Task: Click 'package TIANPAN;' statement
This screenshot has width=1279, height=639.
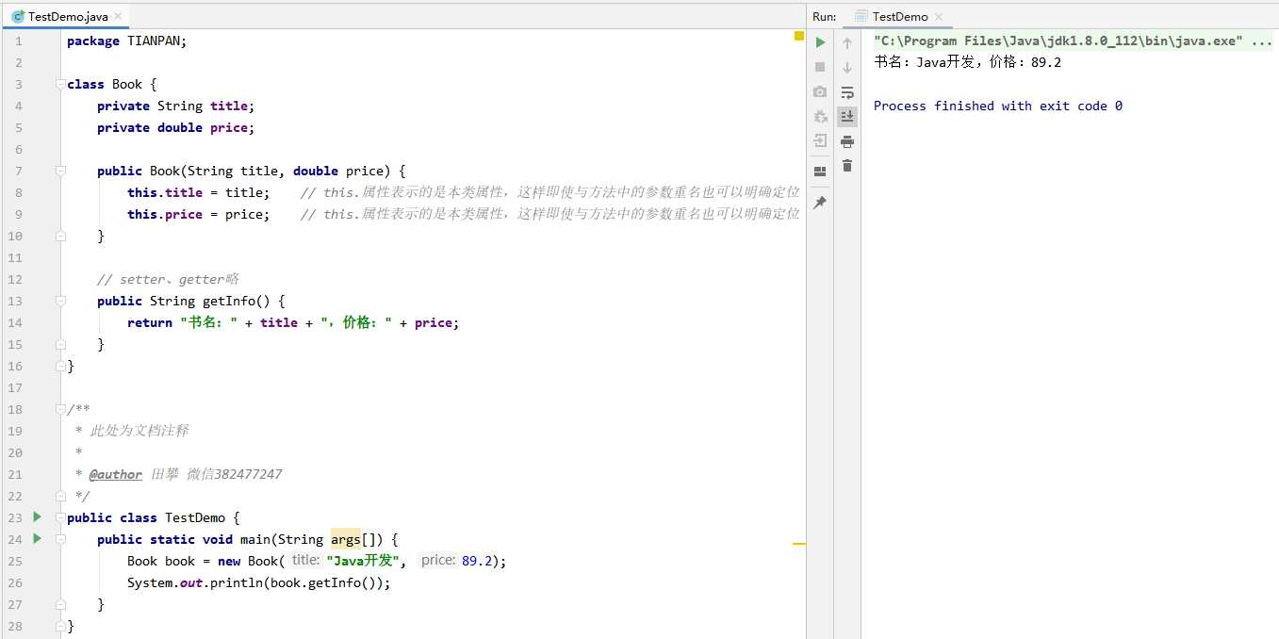Action: tap(127, 41)
